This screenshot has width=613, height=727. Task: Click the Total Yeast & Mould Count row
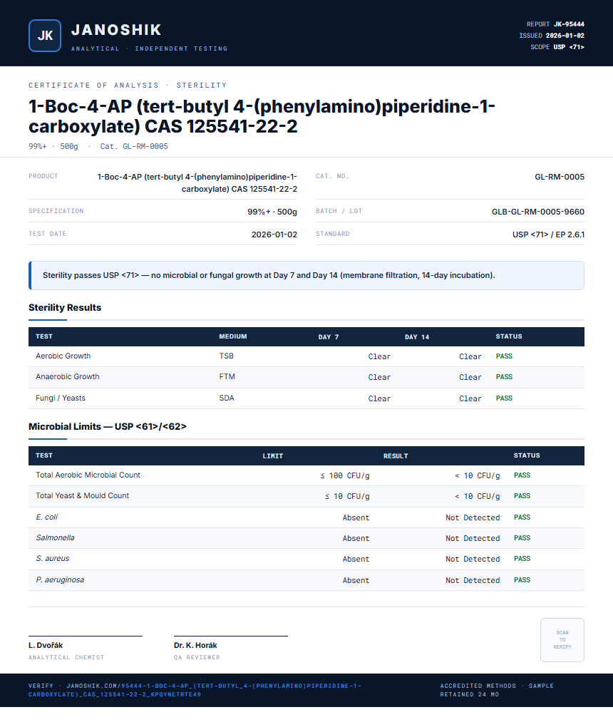(x=306, y=496)
